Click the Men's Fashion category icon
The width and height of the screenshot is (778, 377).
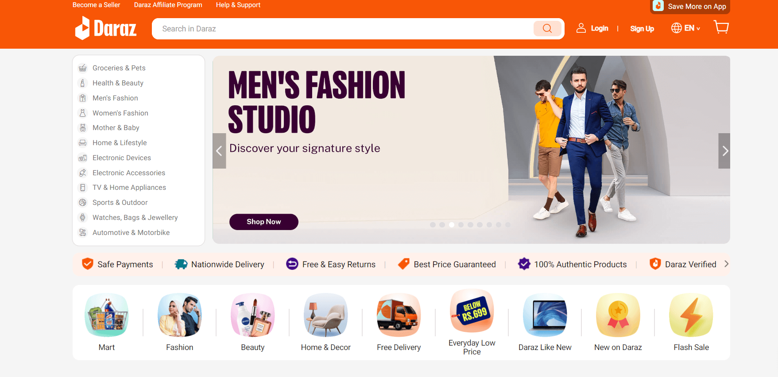tap(83, 98)
